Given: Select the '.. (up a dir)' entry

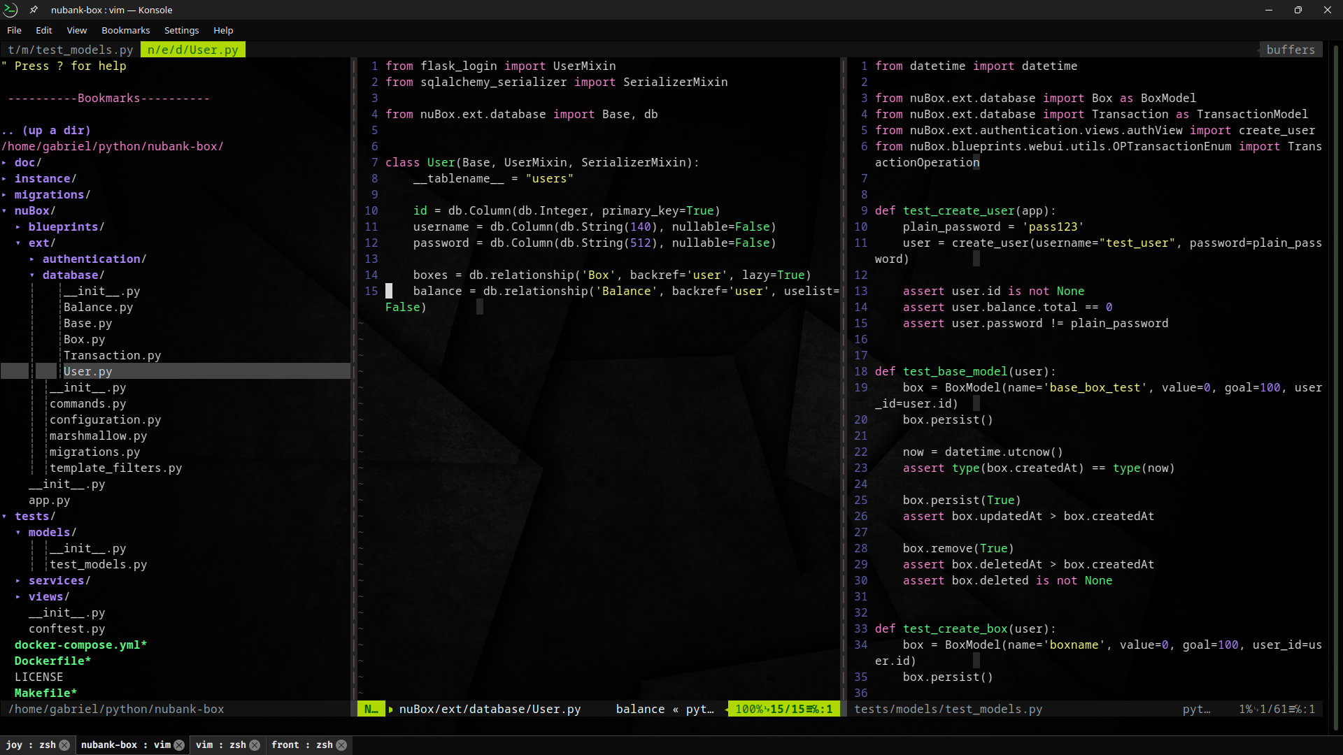Looking at the screenshot, I should [x=46, y=131].
